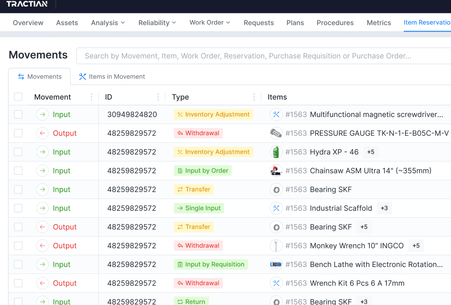This screenshot has height=305, width=451.
Task: Click the TRACTIAN logo
Action: click(x=27, y=4)
